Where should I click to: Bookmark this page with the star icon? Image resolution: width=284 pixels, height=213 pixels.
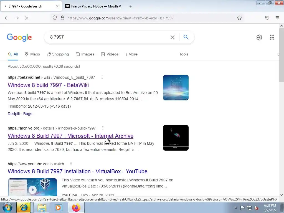239,18
